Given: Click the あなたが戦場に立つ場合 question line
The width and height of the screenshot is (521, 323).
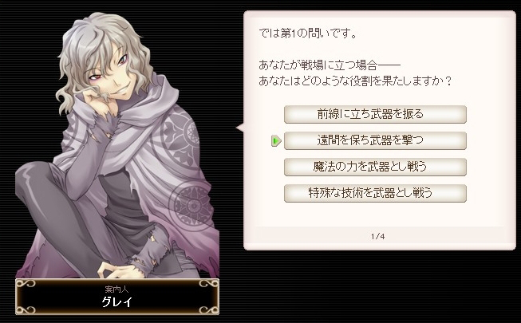Looking at the screenshot, I should [x=330, y=65].
